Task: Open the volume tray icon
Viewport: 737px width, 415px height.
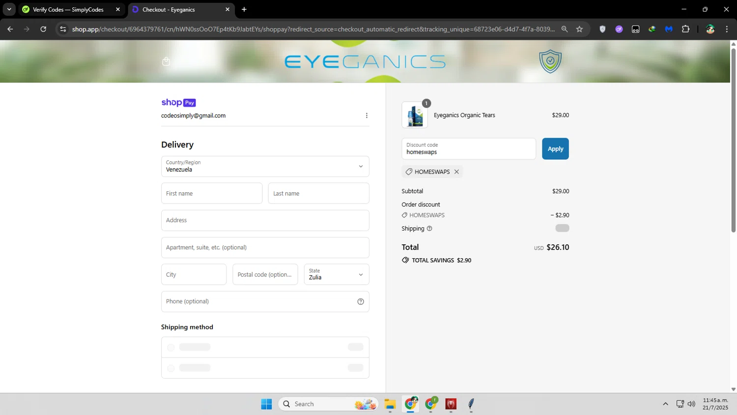Action: [691, 404]
